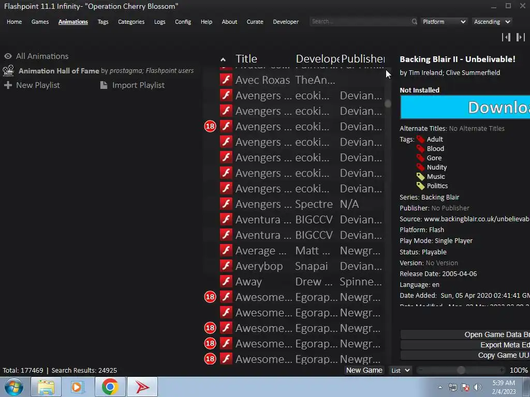Click the Matt developer cell
Image resolution: width=530 pixels, height=397 pixels.
(x=312, y=251)
